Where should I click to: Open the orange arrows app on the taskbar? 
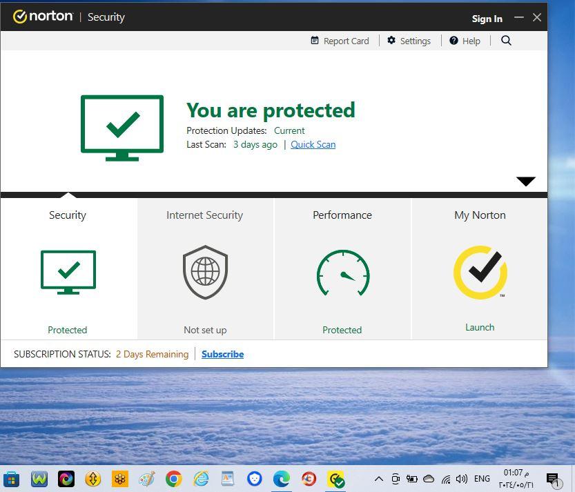92,479
